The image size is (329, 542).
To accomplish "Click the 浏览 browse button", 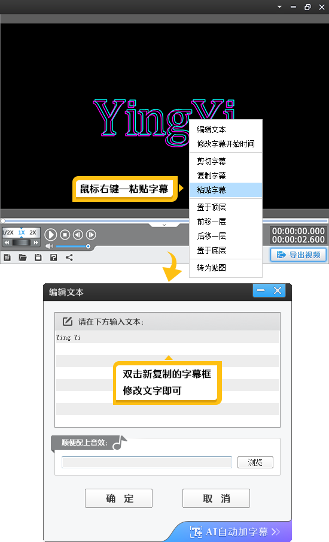I will click(255, 462).
